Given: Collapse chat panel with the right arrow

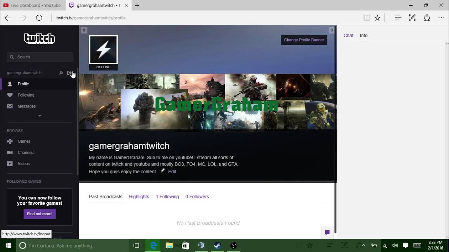Looking at the screenshot, I should 331,30.
